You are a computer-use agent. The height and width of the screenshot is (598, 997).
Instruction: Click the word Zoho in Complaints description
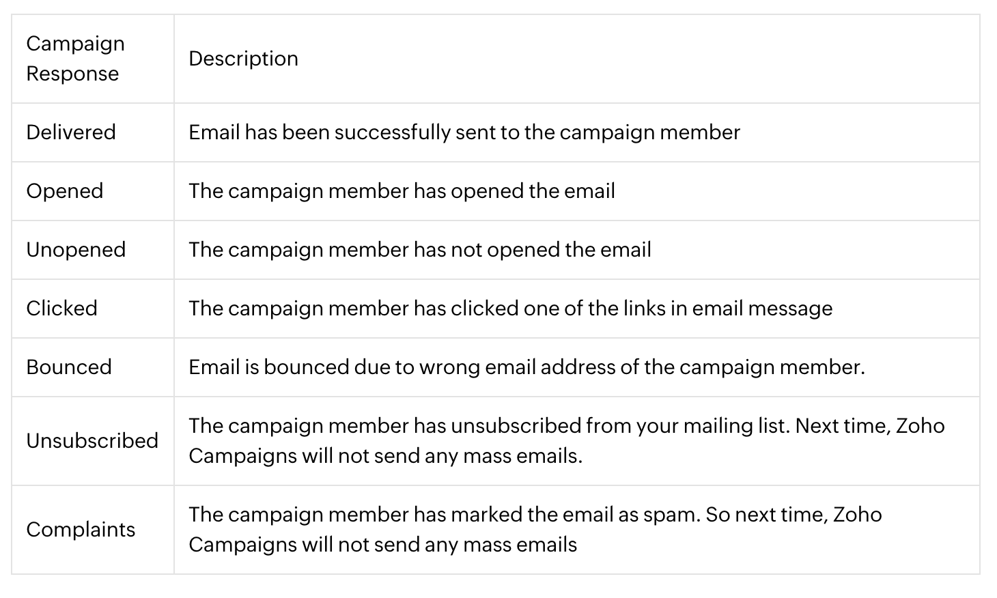tap(857, 515)
